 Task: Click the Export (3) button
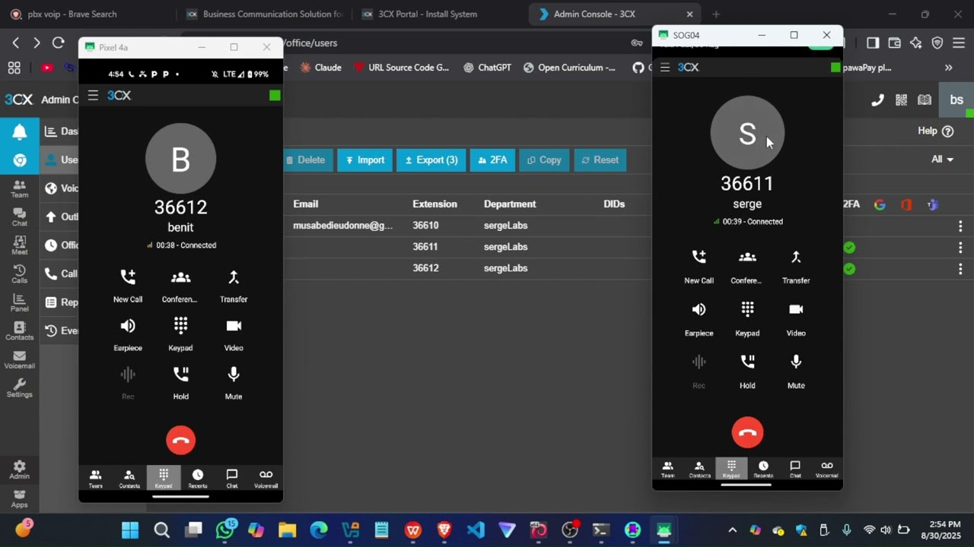pyautogui.click(x=431, y=160)
